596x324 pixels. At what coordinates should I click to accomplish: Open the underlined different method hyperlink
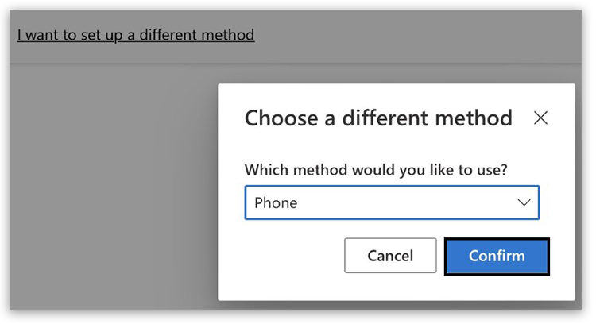[136, 35]
